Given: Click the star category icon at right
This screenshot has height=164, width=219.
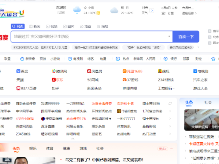Looking at the screenshot, I should point(213,59).
